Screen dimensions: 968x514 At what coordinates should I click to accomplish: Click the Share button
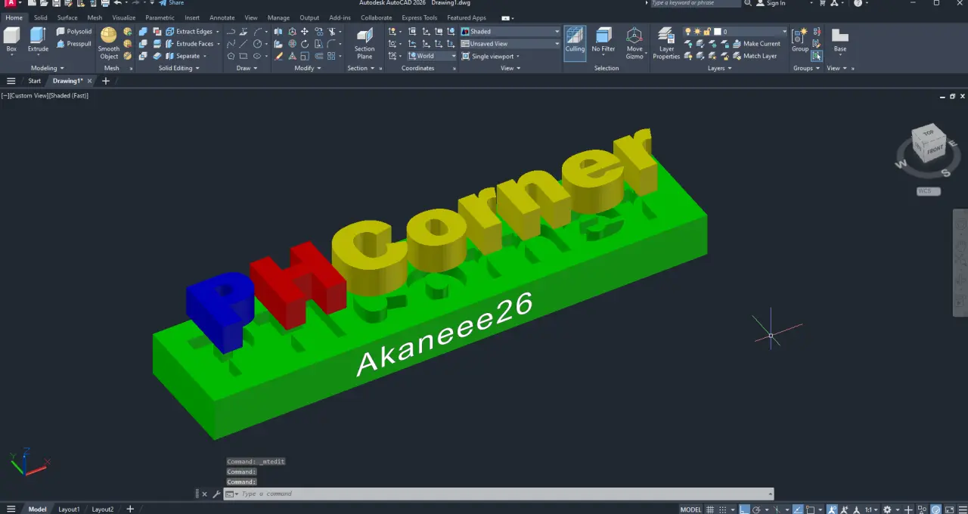[x=172, y=3]
